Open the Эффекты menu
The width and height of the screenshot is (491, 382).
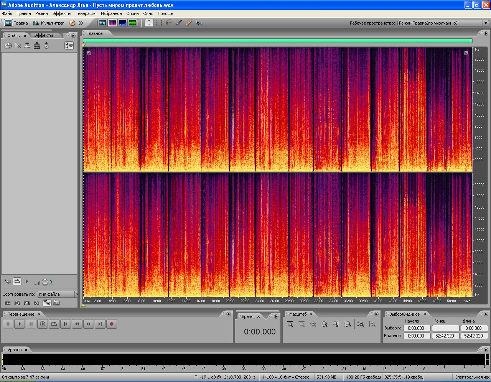point(61,13)
